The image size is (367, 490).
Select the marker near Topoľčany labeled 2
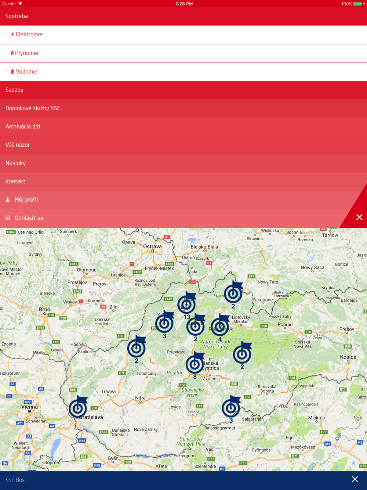pos(136,347)
